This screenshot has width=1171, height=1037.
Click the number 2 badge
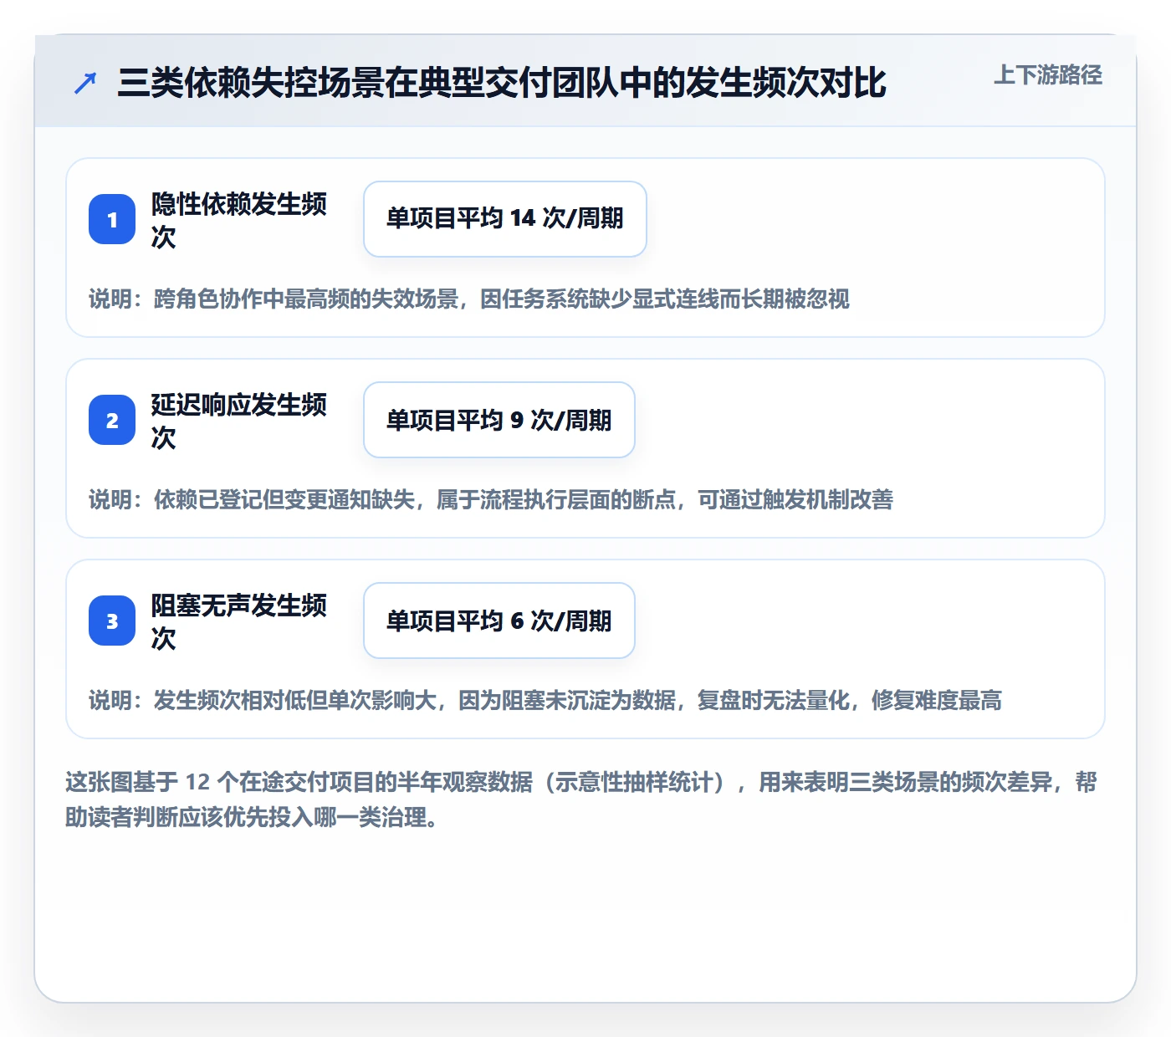click(112, 420)
